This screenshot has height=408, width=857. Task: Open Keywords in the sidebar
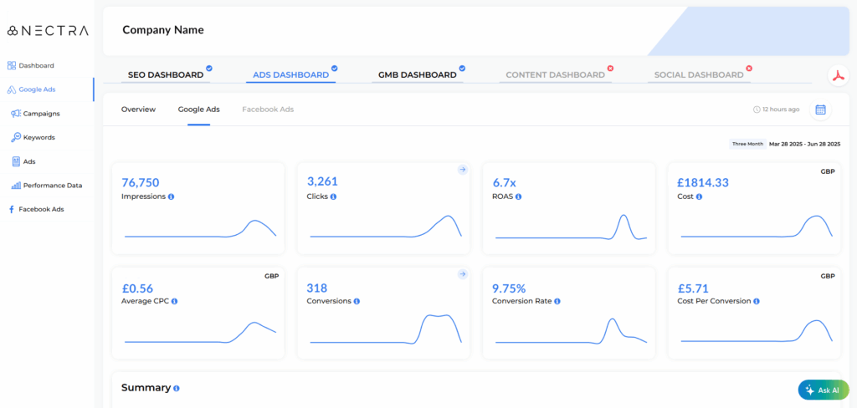pos(38,137)
